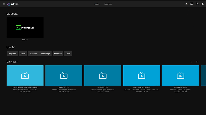Click the Channels button

point(33,54)
